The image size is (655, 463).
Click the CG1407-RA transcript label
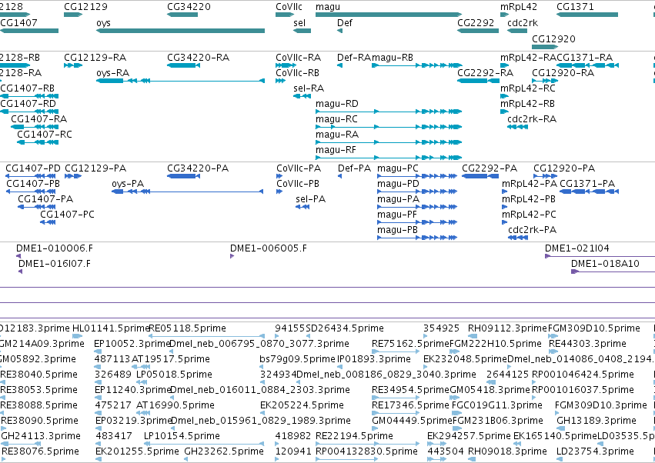(x=38, y=119)
